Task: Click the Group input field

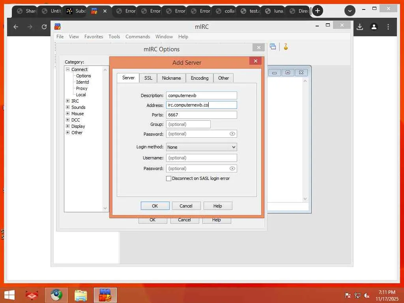Action: 188,124
